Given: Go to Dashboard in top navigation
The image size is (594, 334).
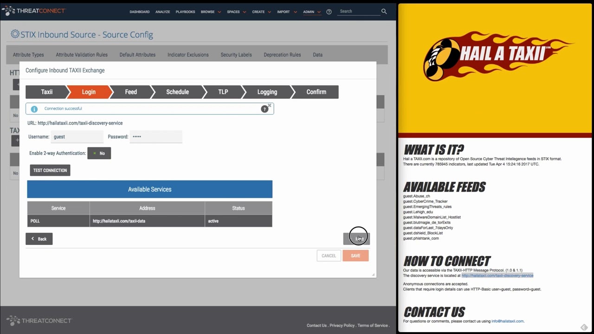Looking at the screenshot, I should point(140,12).
